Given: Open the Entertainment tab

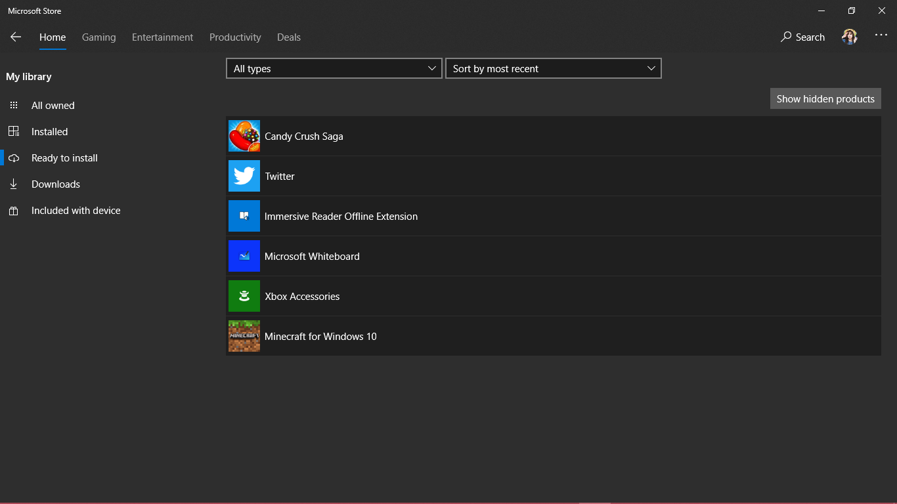Looking at the screenshot, I should tap(163, 37).
